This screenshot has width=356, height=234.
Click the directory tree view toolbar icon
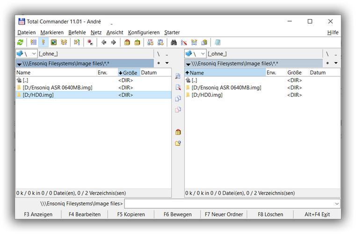64,42
